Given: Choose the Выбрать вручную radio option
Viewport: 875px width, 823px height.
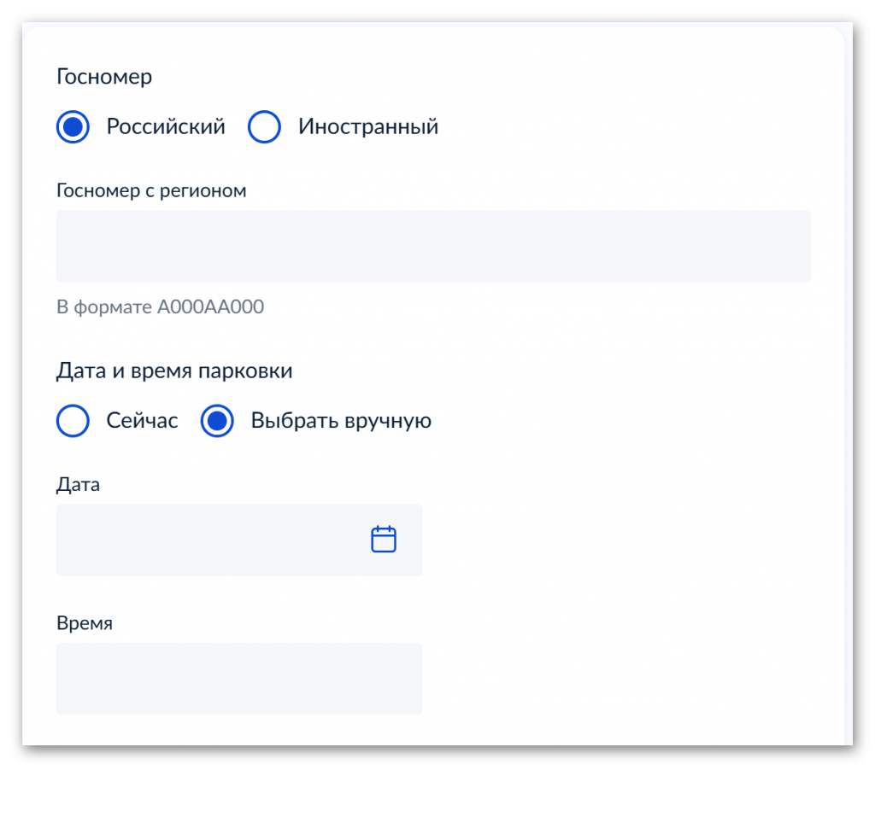Looking at the screenshot, I should [x=217, y=420].
